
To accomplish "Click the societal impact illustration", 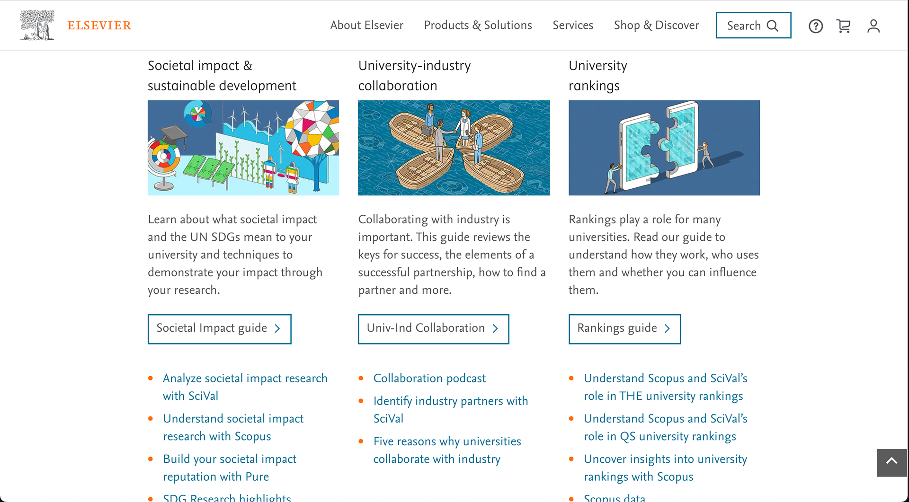I will click(243, 148).
